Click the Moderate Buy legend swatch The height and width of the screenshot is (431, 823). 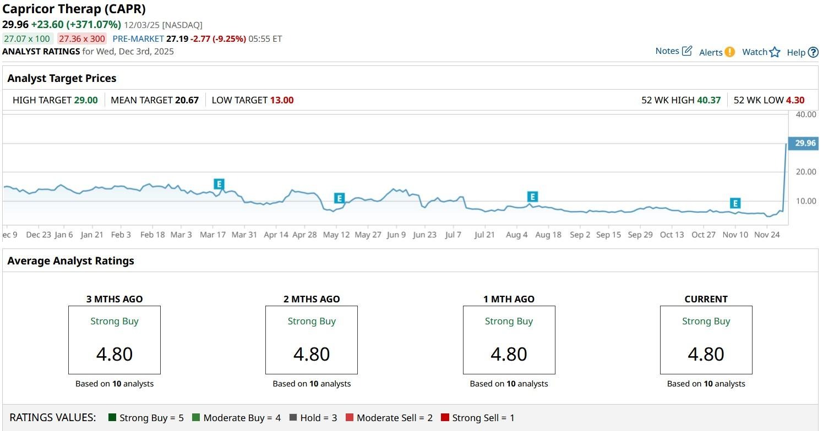197,418
